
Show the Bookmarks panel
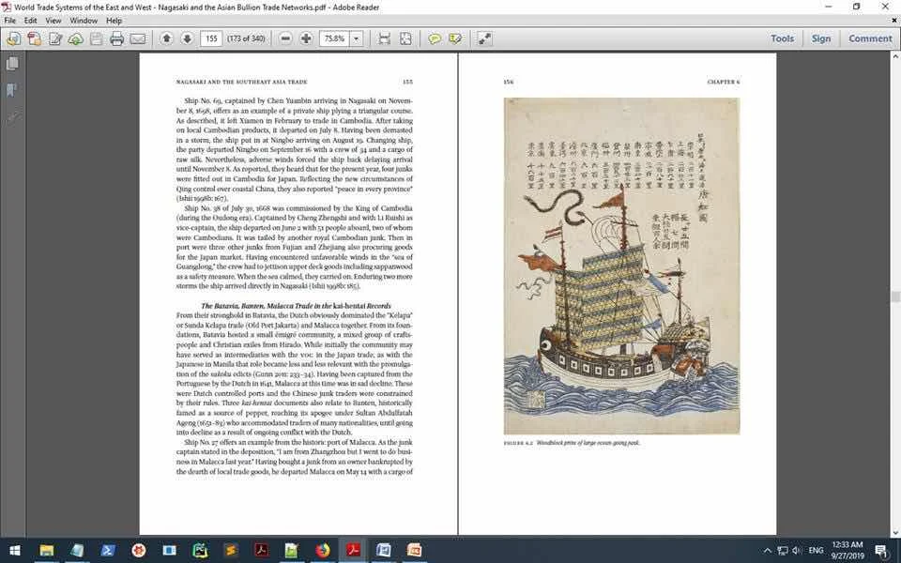[x=12, y=90]
